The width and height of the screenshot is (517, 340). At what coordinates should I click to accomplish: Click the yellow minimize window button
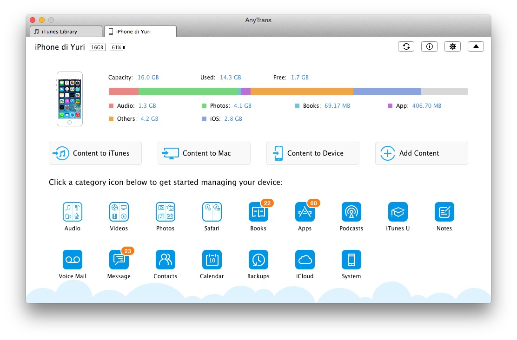pyautogui.click(x=42, y=20)
